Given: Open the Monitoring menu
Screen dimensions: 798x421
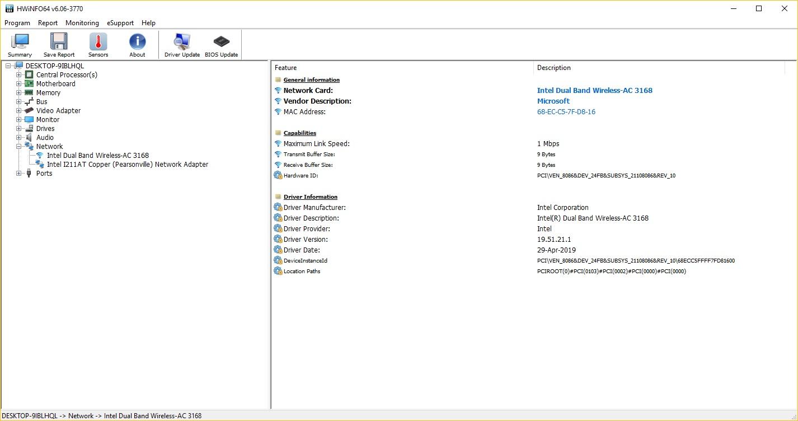Looking at the screenshot, I should [82, 23].
